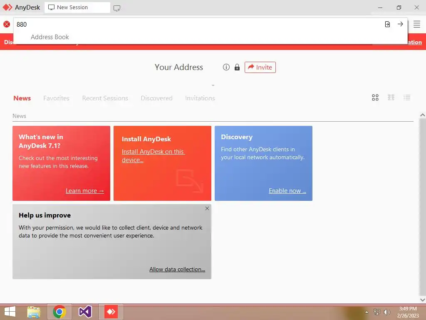The image size is (426, 320).
Task: Switch to the Discovered tab
Action: (x=156, y=98)
